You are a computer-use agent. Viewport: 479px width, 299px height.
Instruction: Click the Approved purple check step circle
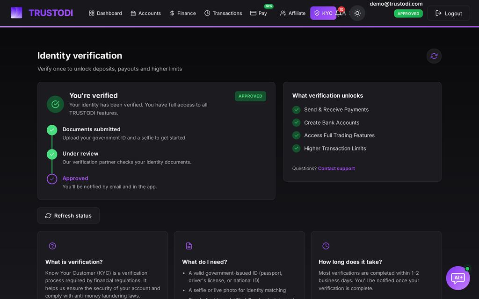52,179
